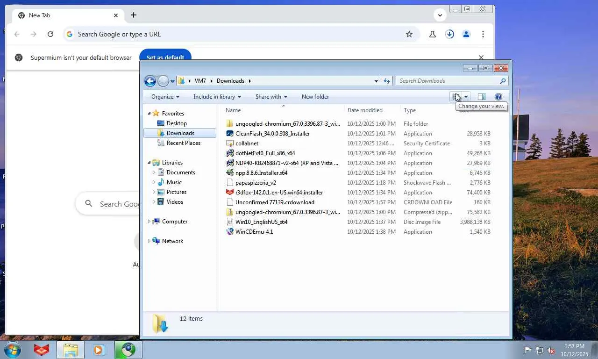The image size is (598, 359).
Task: Expand the Pictures library
Action: [x=154, y=192]
